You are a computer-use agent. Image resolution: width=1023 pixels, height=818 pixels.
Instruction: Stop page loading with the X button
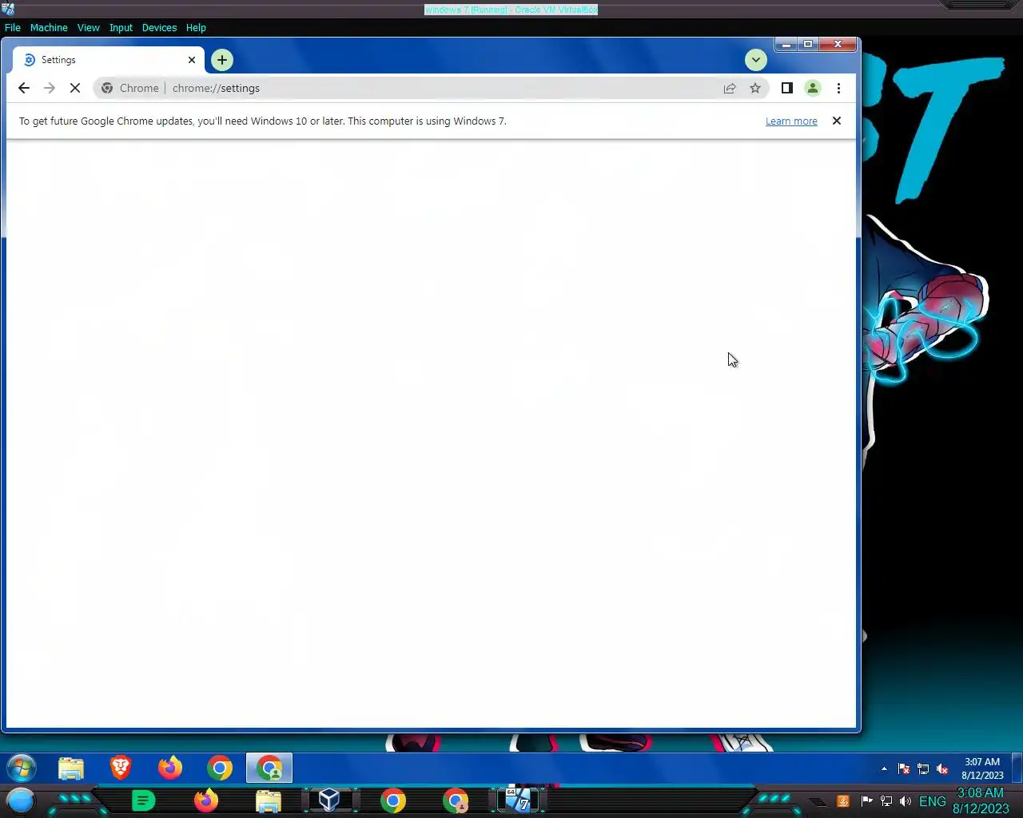[75, 88]
